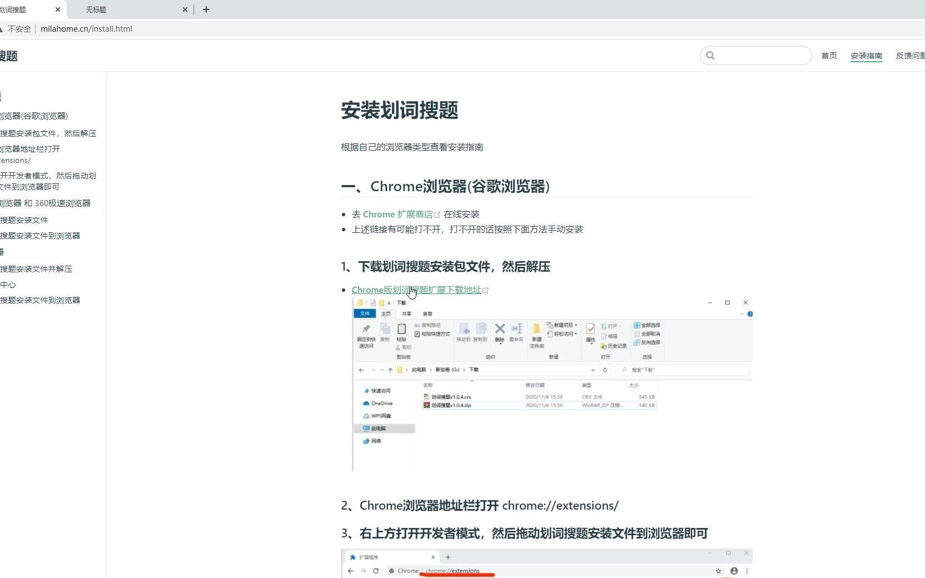925x578 pixels.
Task: Select 此电脑 in Explorer navigation pane
Action: click(x=384, y=428)
